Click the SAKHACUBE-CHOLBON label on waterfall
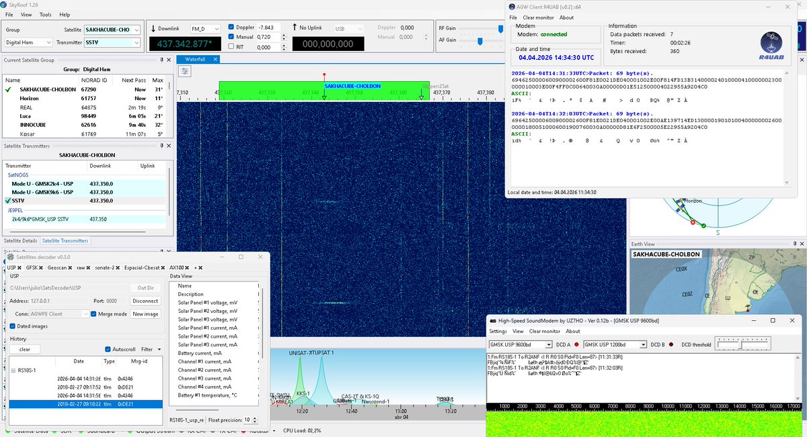This screenshot has width=807, height=437. coord(352,86)
